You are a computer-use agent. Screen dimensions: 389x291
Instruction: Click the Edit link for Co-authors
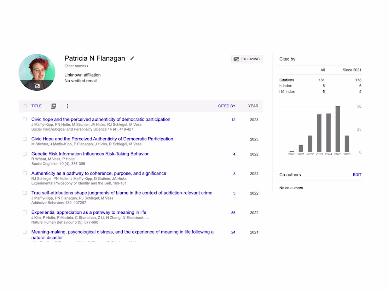357,175
